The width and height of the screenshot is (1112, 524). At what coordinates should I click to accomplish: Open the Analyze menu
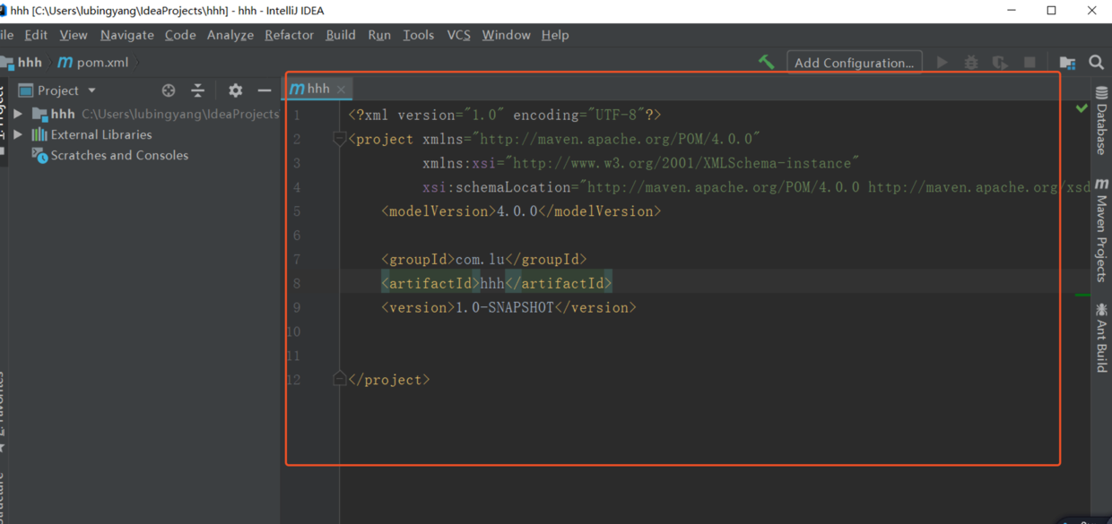point(230,35)
